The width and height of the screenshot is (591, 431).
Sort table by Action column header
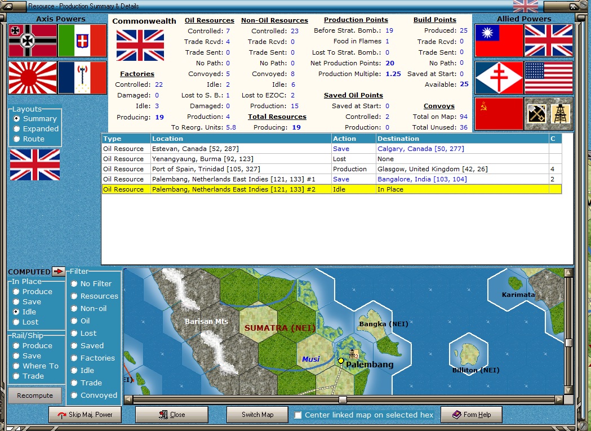coord(354,139)
